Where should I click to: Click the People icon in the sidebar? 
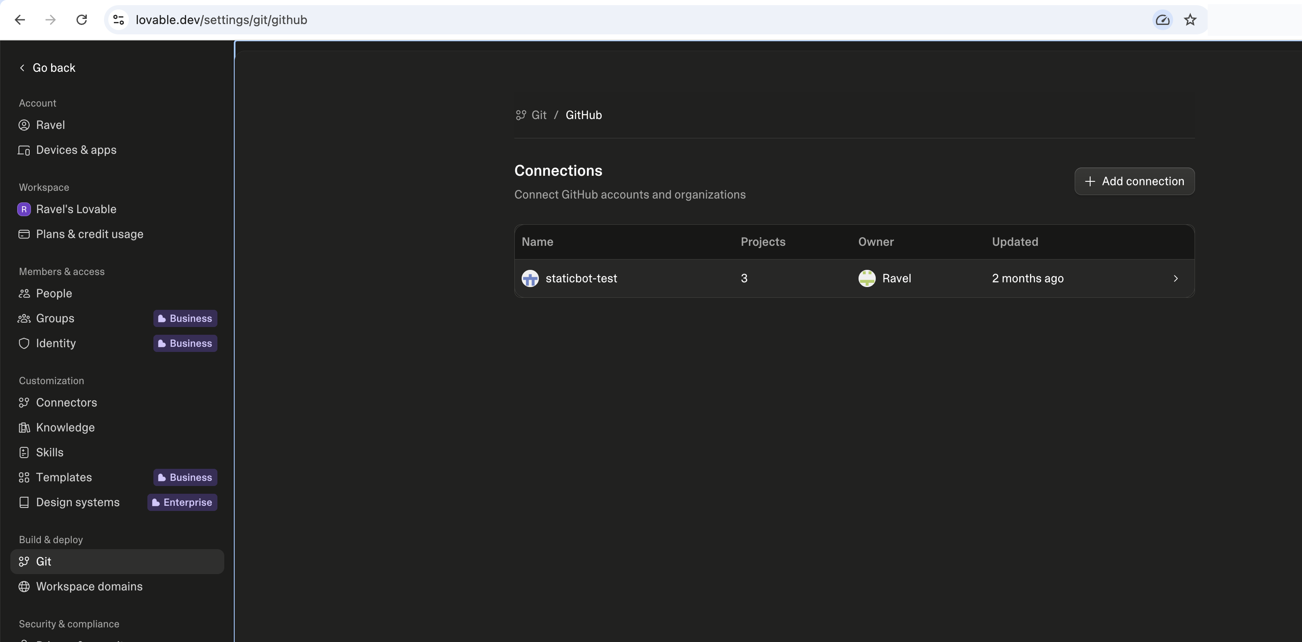24,293
